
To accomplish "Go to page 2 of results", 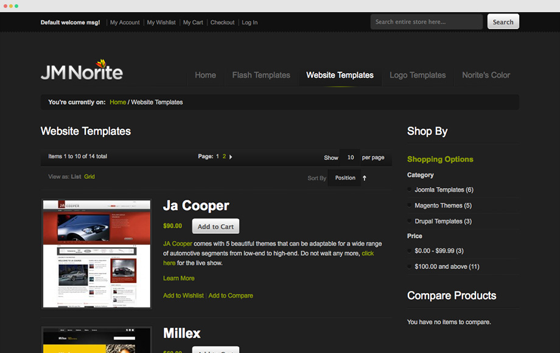I will tap(224, 156).
